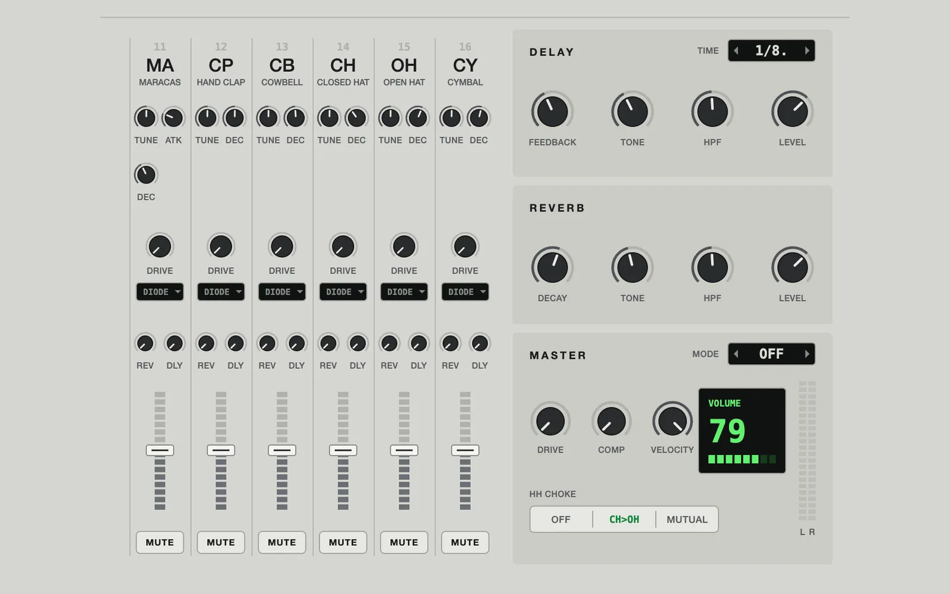Image resolution: width=950 pixels, height=594 pixels.
Task: Click the Reverb TONE knob
Action: click(632, 267)
